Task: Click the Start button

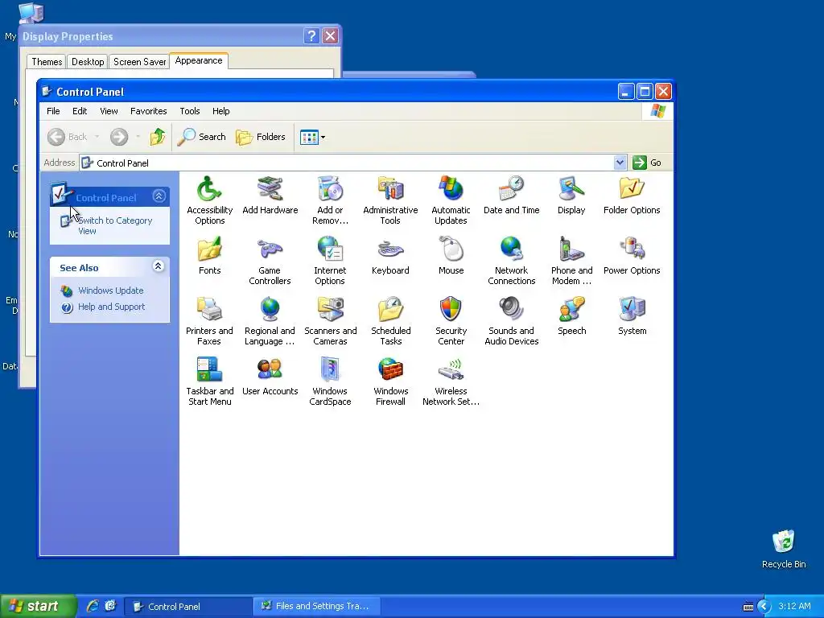Action: (38, 606)
